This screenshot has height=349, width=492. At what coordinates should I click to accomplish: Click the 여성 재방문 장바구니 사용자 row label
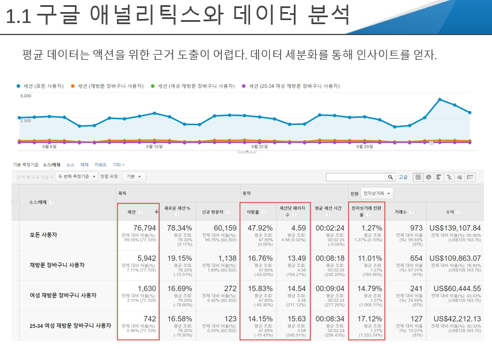click(x=63, y=296)
